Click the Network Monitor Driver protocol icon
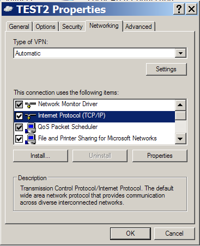The width and height of the screenshot is (200, 246). (30, 104)
